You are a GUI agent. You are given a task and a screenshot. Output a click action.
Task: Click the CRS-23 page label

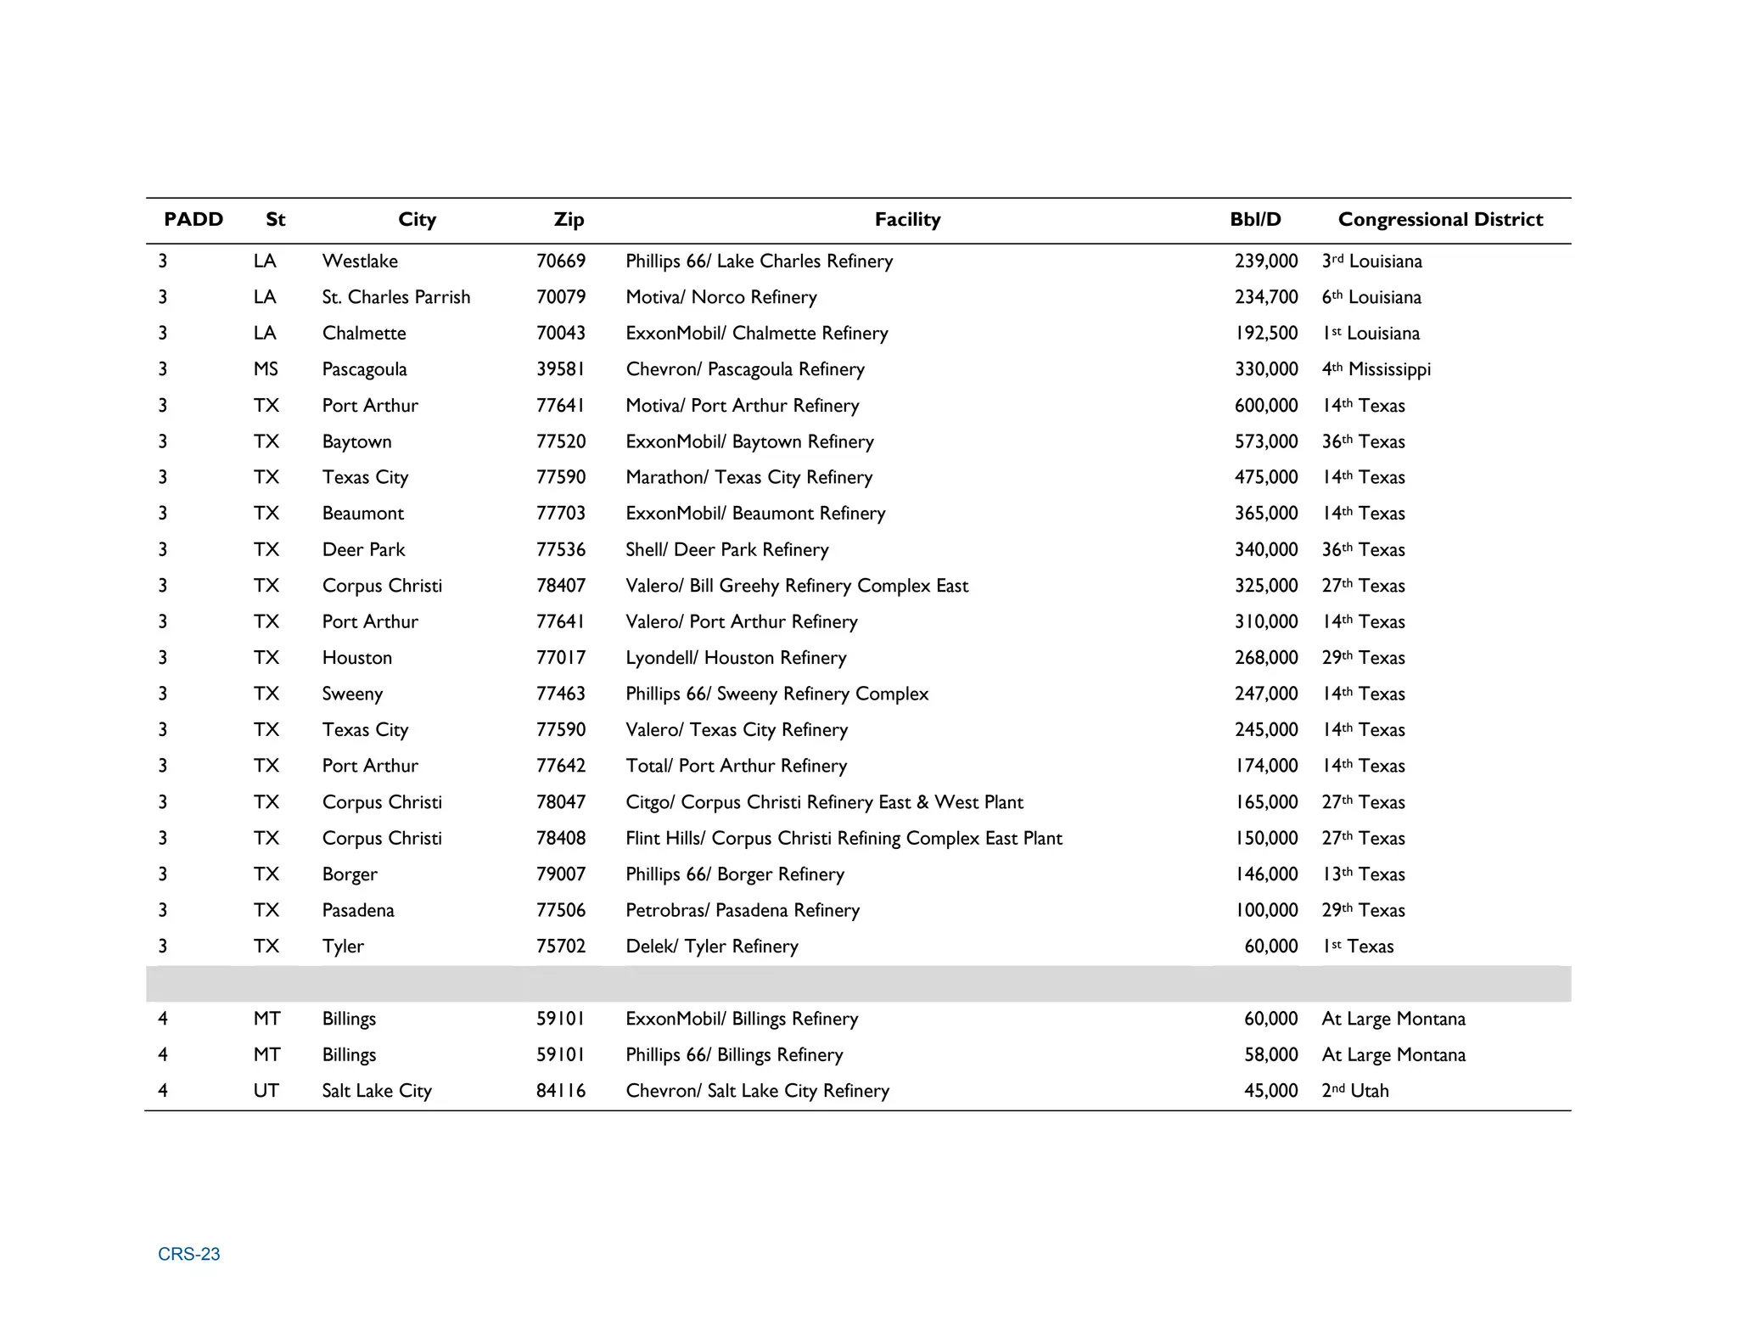[188, 1254]
